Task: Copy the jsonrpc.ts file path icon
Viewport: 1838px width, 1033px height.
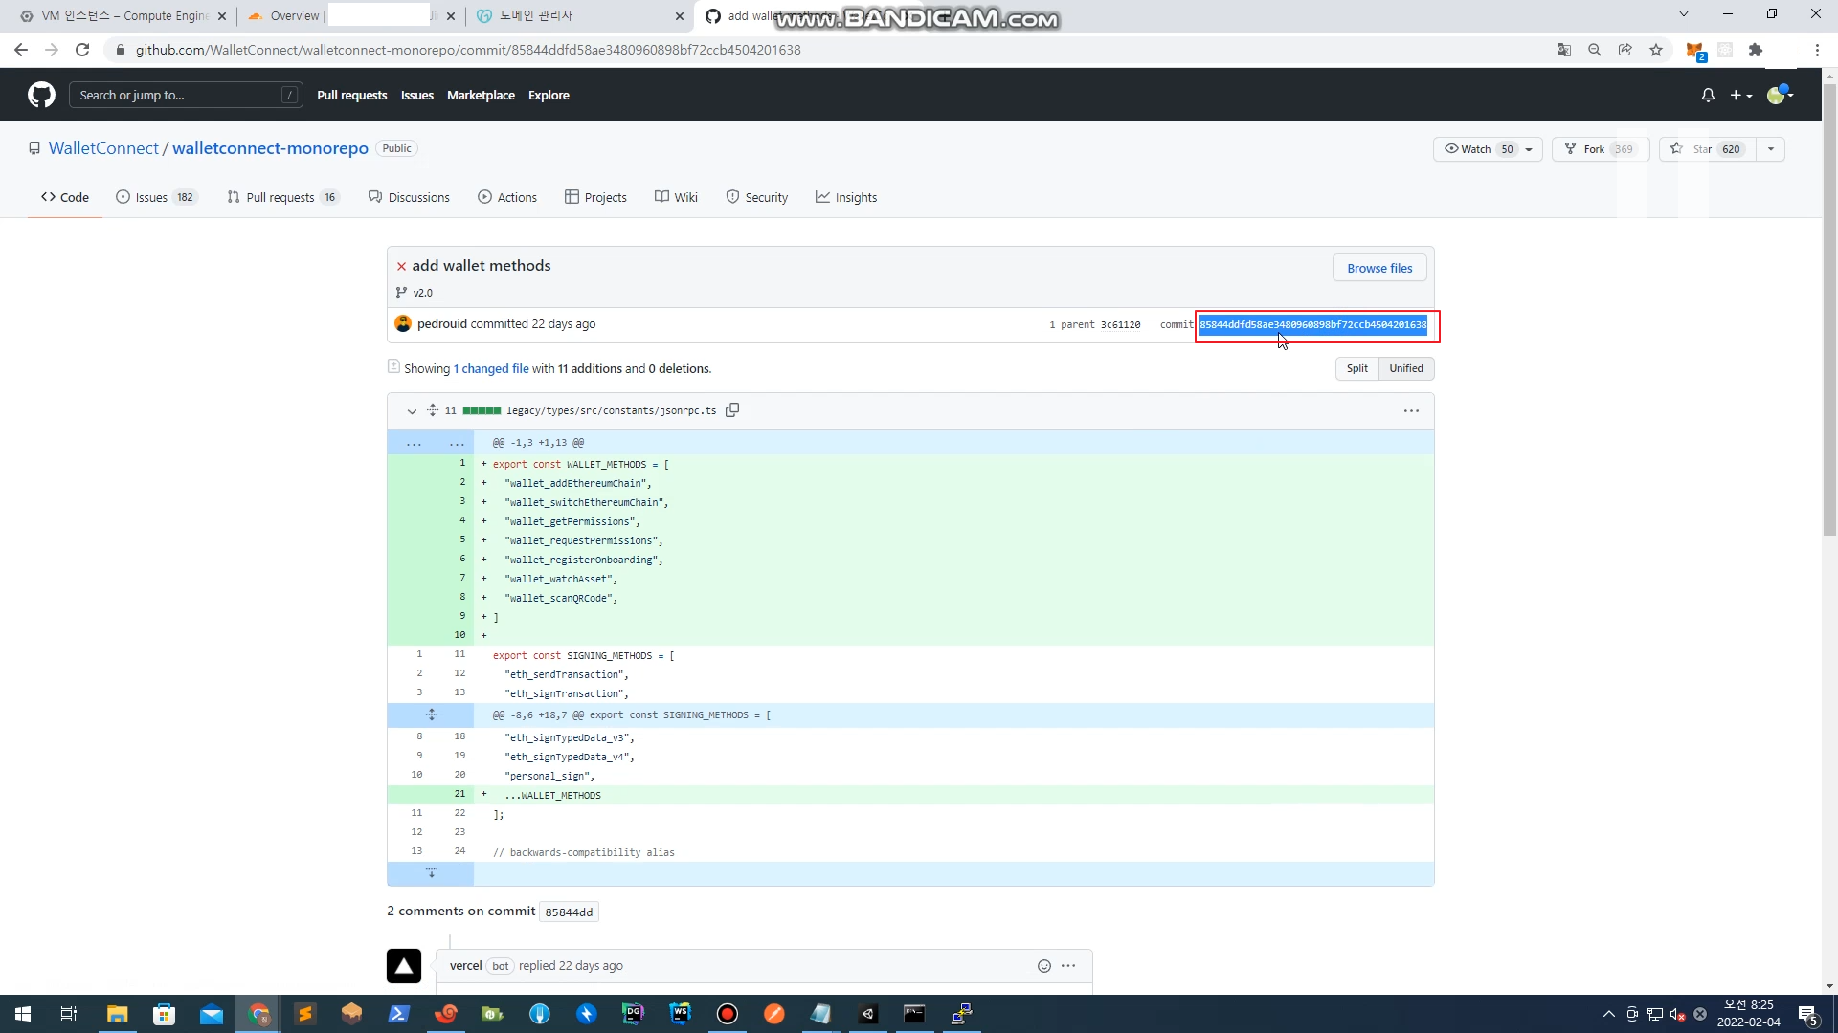Action: tap(732, 410)
